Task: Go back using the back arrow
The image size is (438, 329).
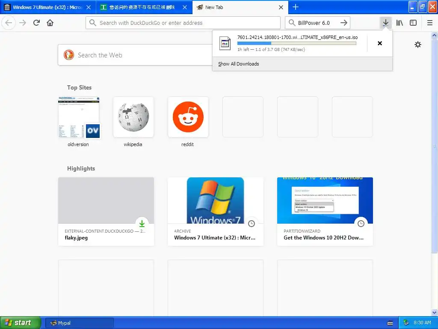Action: pos(9,23)
